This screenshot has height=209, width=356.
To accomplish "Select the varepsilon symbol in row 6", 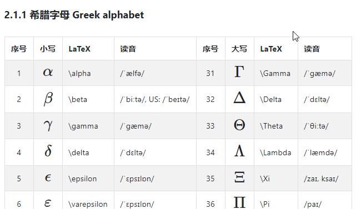I will pyautogui.click(x=48, y=203).
